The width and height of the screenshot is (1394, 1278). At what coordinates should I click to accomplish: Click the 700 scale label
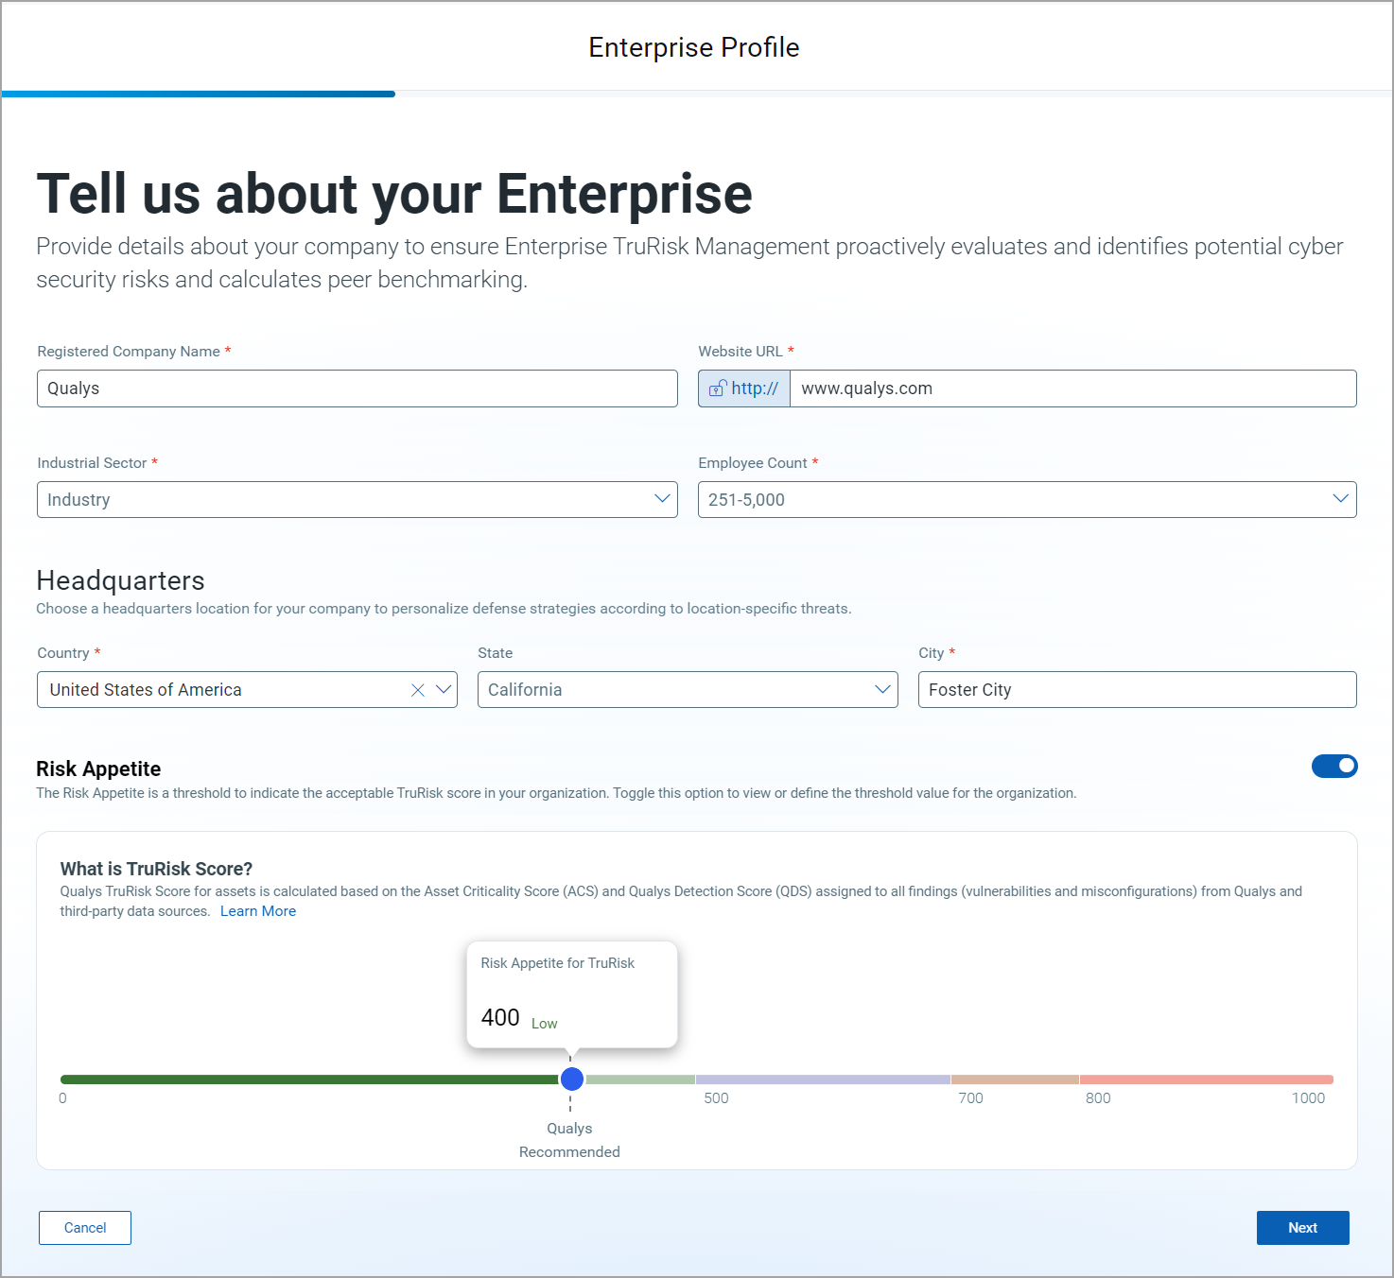[x=970, y=1098]
